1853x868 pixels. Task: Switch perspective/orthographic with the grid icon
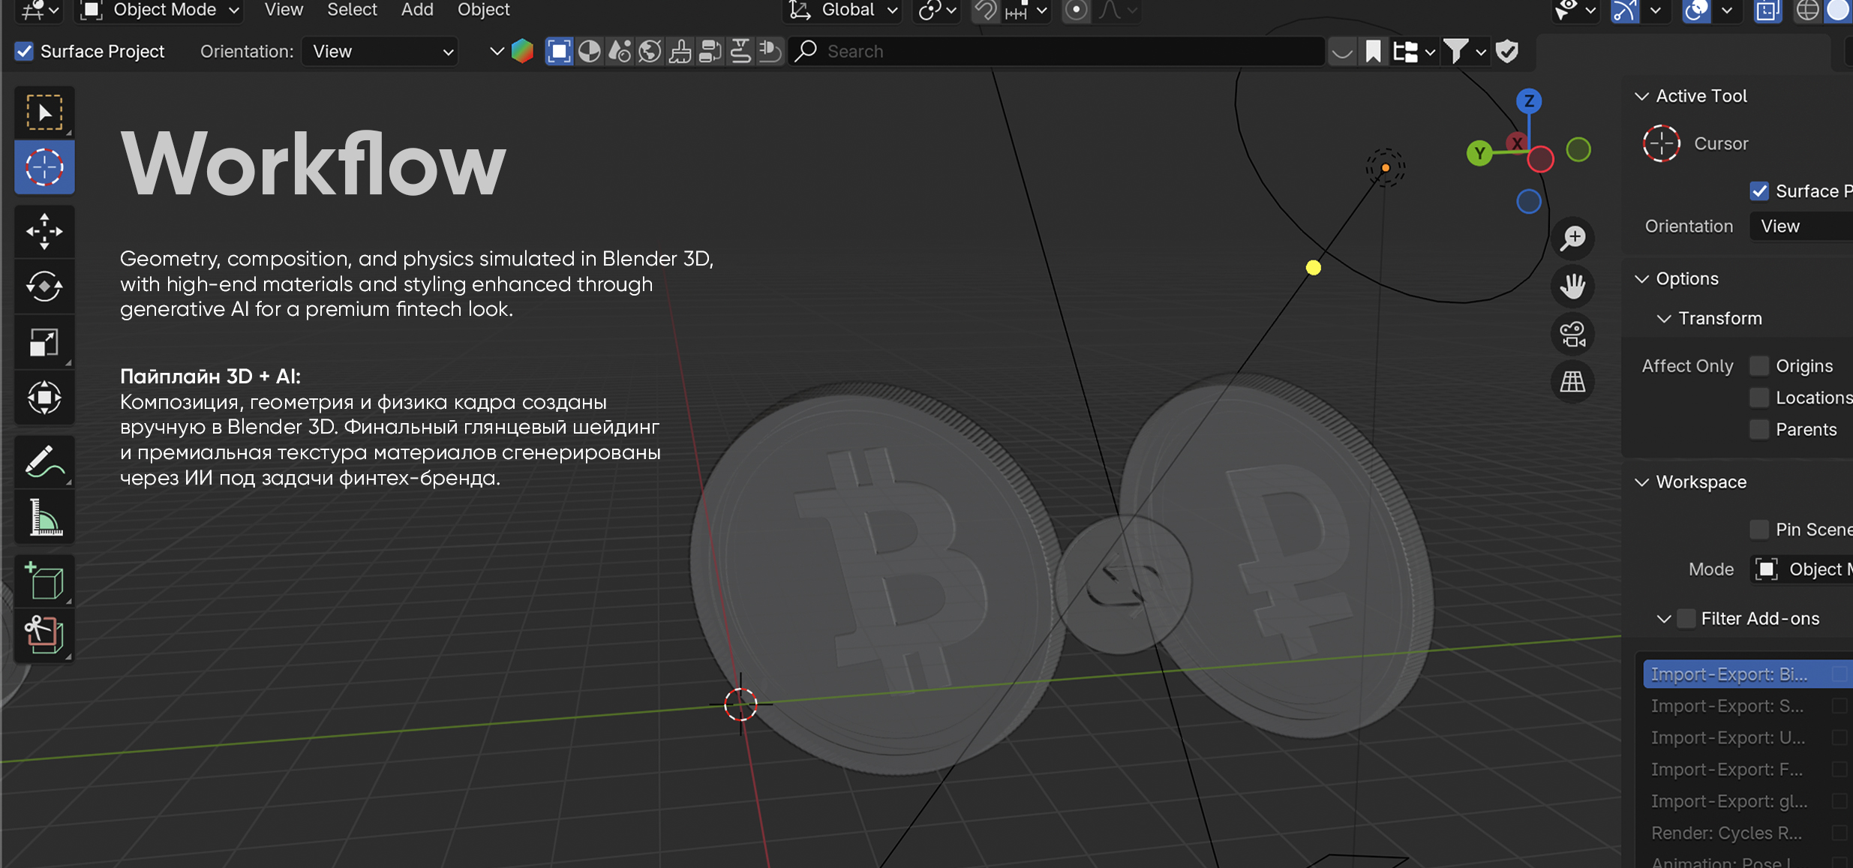1572,382
